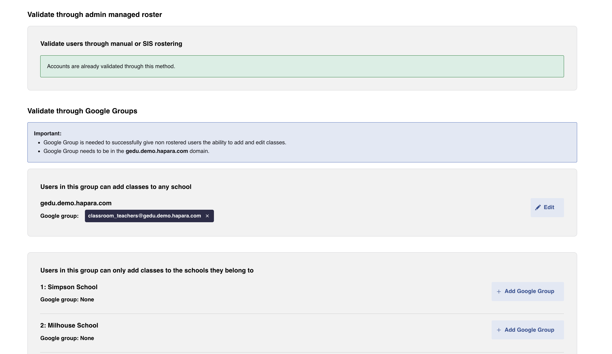Click the Edit button for any-school group
612x354 pixels.
(547, 207)
